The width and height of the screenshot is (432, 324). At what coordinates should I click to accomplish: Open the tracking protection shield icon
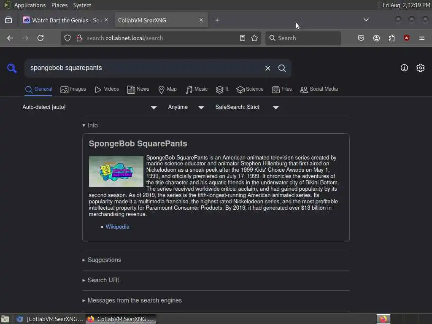(x=67, y=38)
